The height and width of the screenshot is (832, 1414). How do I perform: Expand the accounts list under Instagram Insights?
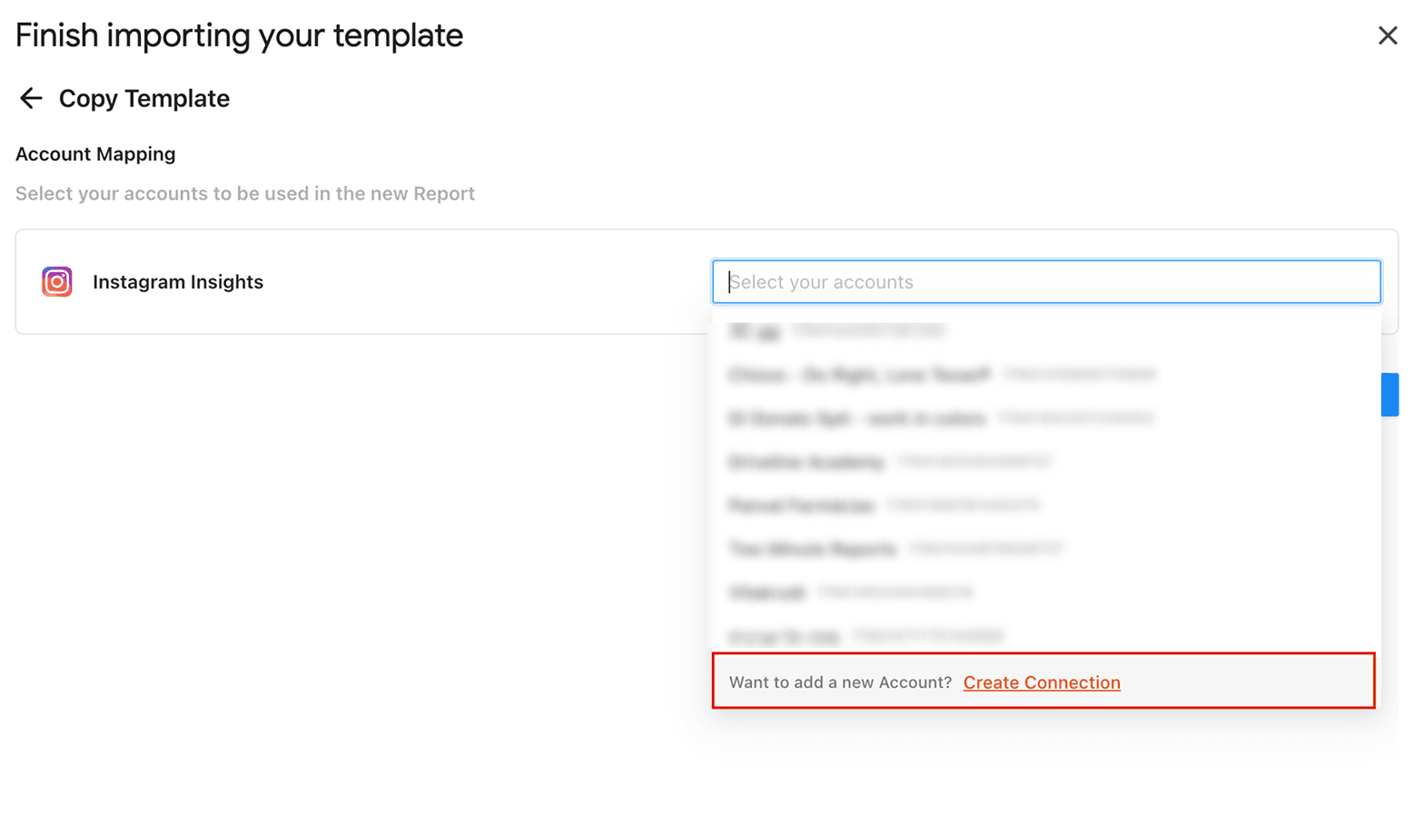coord(1044,281)
